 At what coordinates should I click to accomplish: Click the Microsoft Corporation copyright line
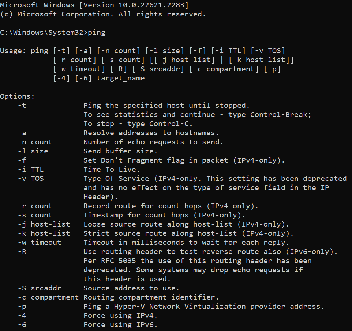pos(103,14)
